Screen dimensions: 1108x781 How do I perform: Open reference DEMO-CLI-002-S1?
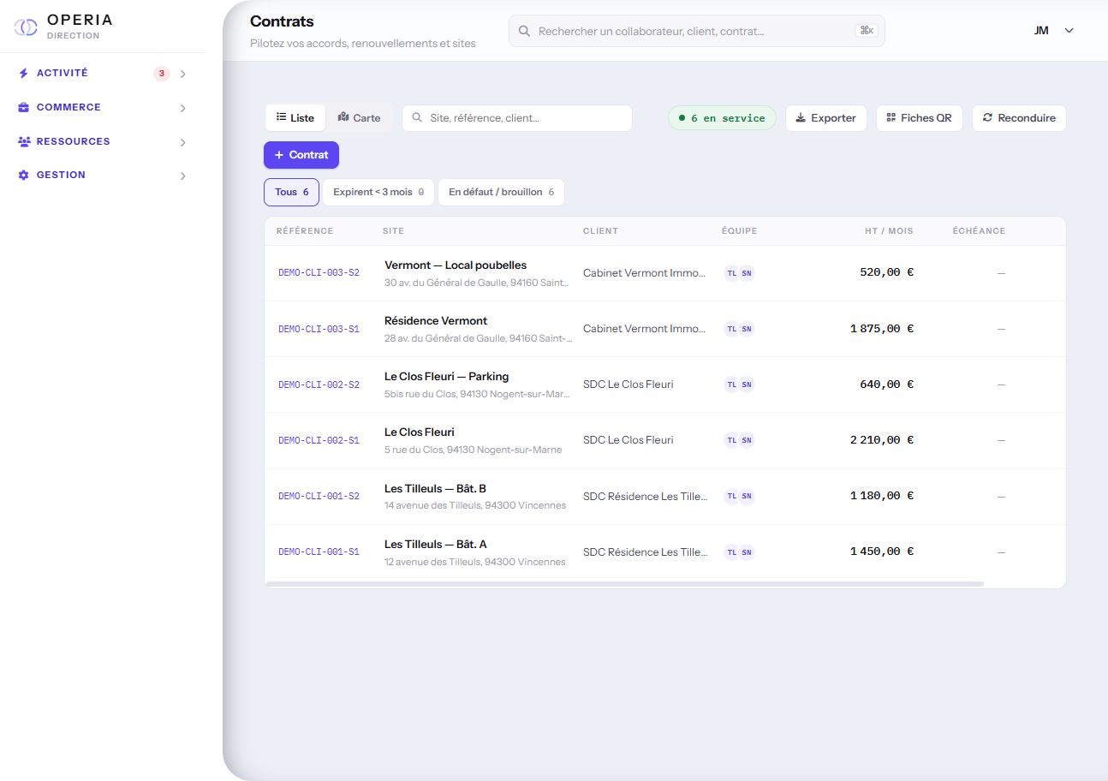[x=319, y=441]
